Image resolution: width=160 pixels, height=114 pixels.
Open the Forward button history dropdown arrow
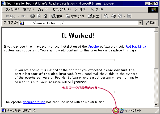coord(27,16)
